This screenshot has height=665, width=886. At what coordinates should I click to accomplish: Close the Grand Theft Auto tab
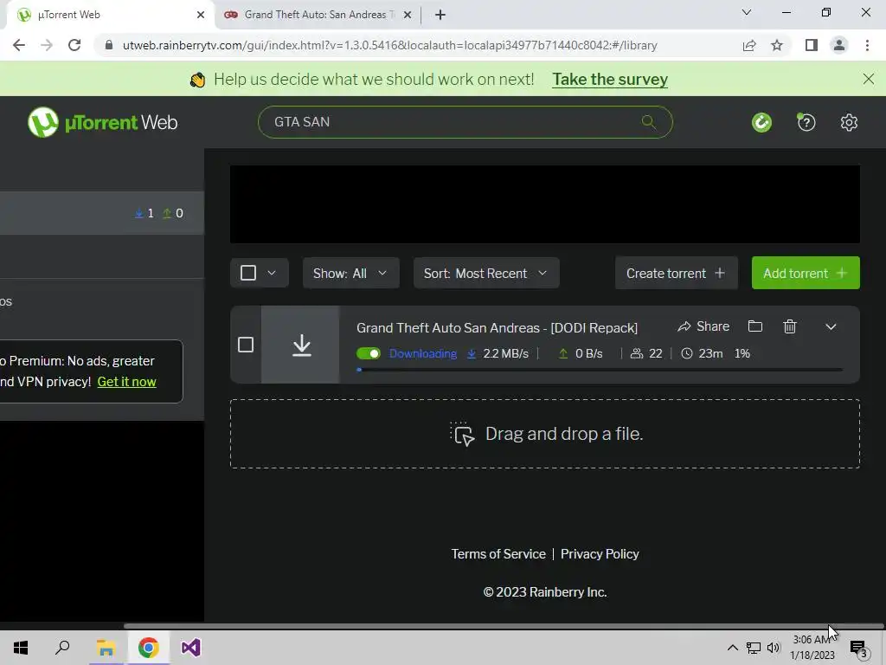(x=407, y=15)
